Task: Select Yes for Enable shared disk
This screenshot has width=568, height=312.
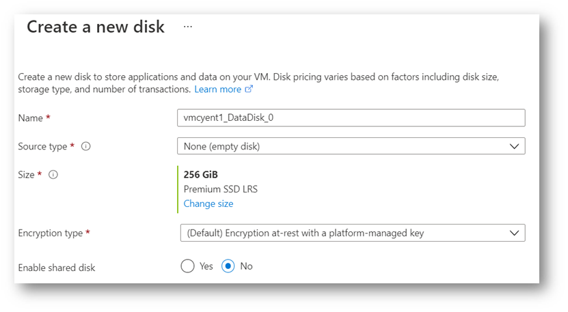Action: tap(188, 266)
